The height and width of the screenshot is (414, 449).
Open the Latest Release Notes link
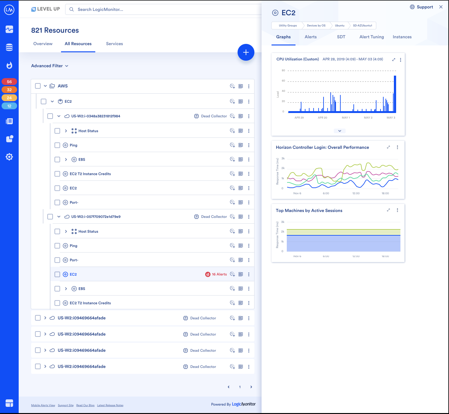coord(110,405)
